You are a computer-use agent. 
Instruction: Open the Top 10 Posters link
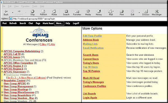(91, 71)
